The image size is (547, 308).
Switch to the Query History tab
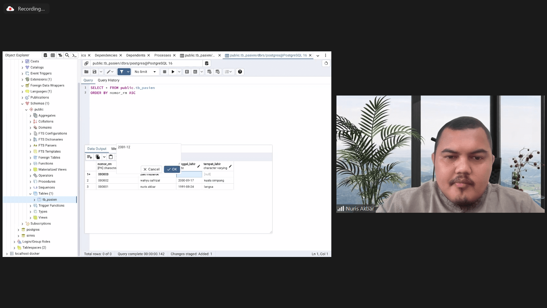coord(108,80)
